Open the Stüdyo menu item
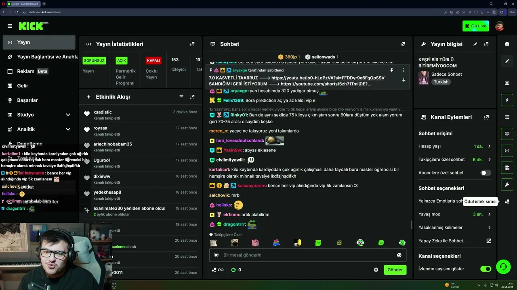Screen dimensions: 517x290 pos(39,115)
